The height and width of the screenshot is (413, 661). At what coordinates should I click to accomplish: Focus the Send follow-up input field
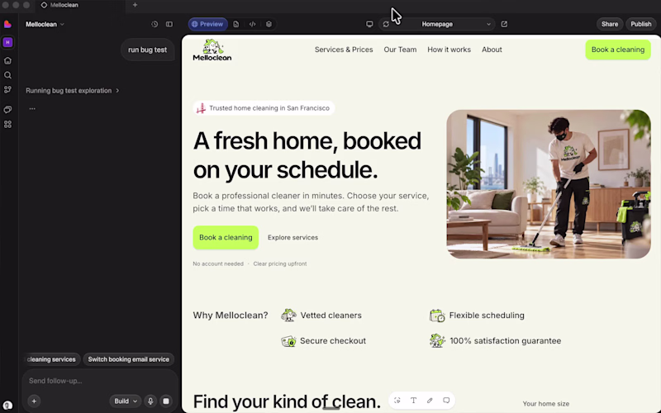tap(100, 381)
